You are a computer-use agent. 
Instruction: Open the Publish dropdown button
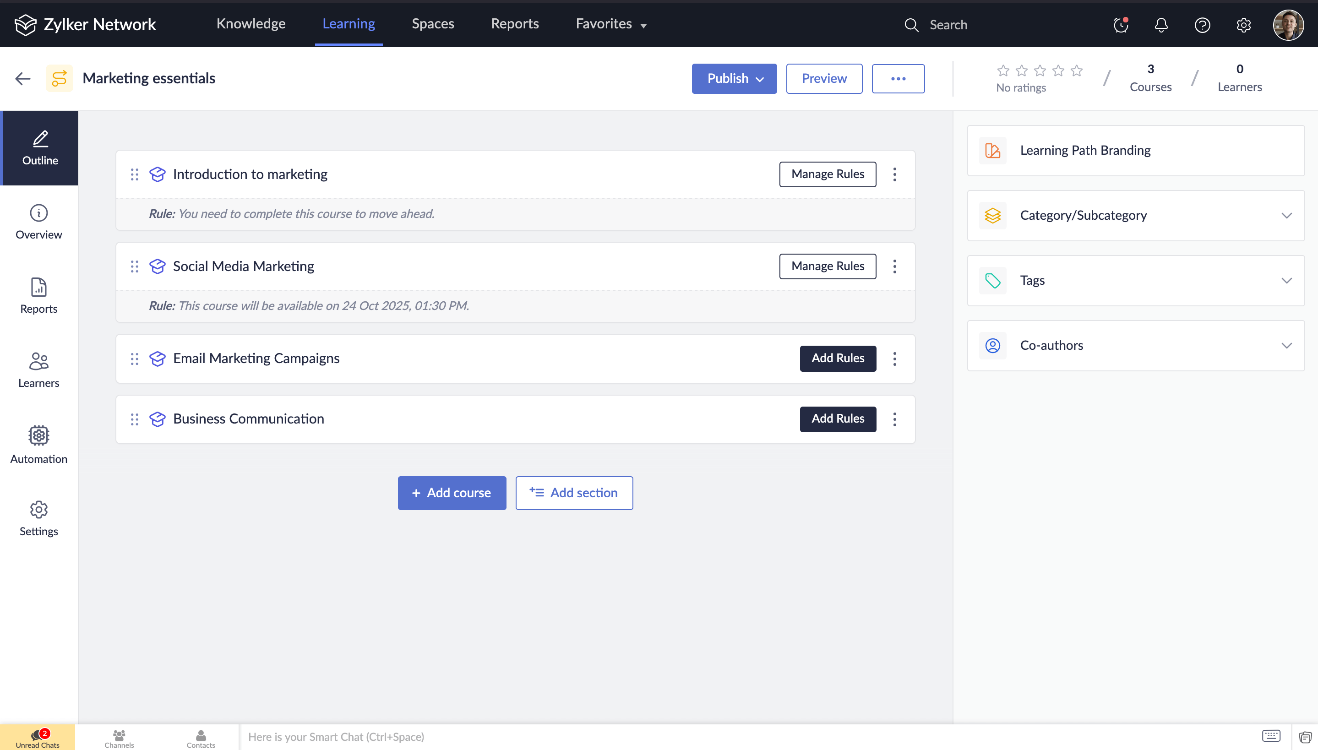734,78
